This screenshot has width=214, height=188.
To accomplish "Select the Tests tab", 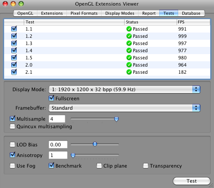I will point(169,13).
